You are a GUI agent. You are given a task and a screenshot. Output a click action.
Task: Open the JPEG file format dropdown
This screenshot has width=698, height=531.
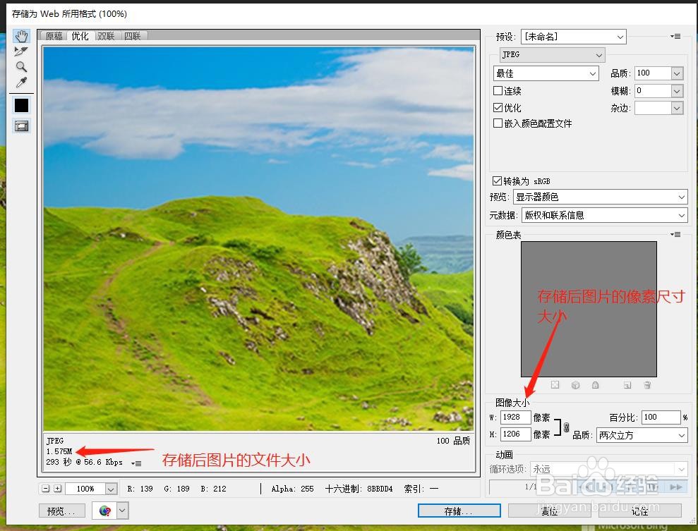click(x=552, y=55)
